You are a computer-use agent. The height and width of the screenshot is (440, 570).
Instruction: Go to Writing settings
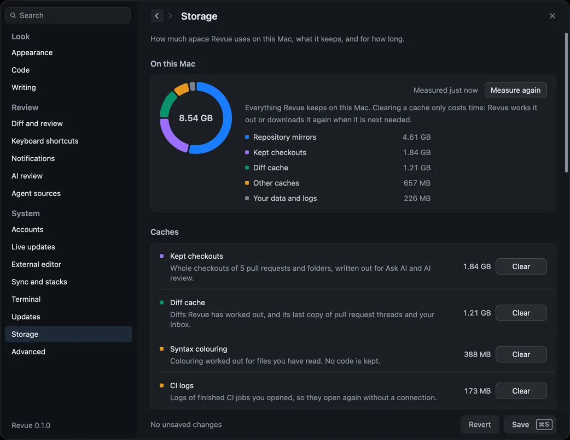pyautogui.click(x=68, y=87)
